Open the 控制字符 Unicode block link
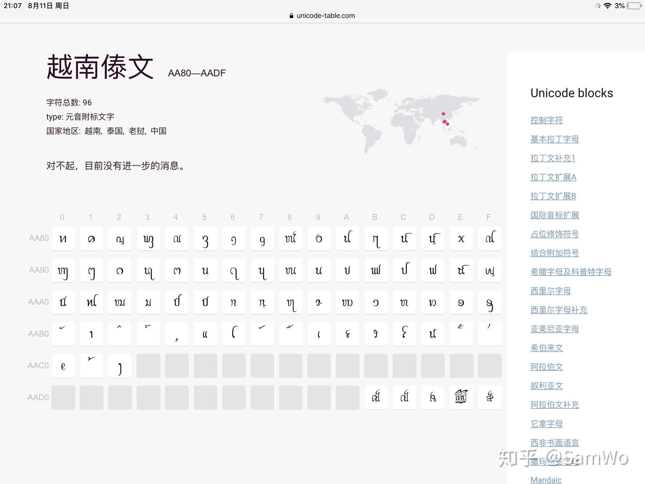The image size is (645, 484). (x=546, y=120)
